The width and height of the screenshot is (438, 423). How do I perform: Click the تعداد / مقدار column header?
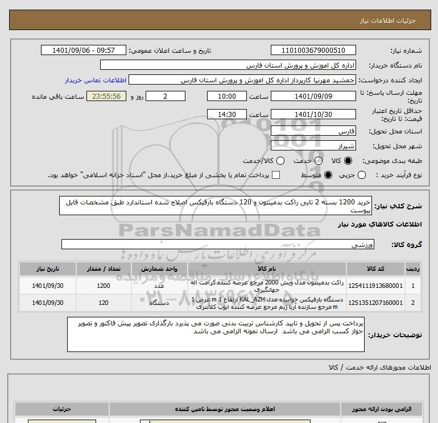[104, 269]
